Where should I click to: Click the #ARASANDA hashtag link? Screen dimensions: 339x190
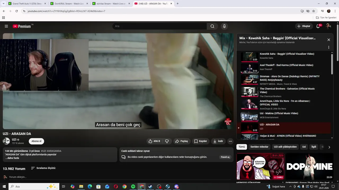tap(54, 151)
